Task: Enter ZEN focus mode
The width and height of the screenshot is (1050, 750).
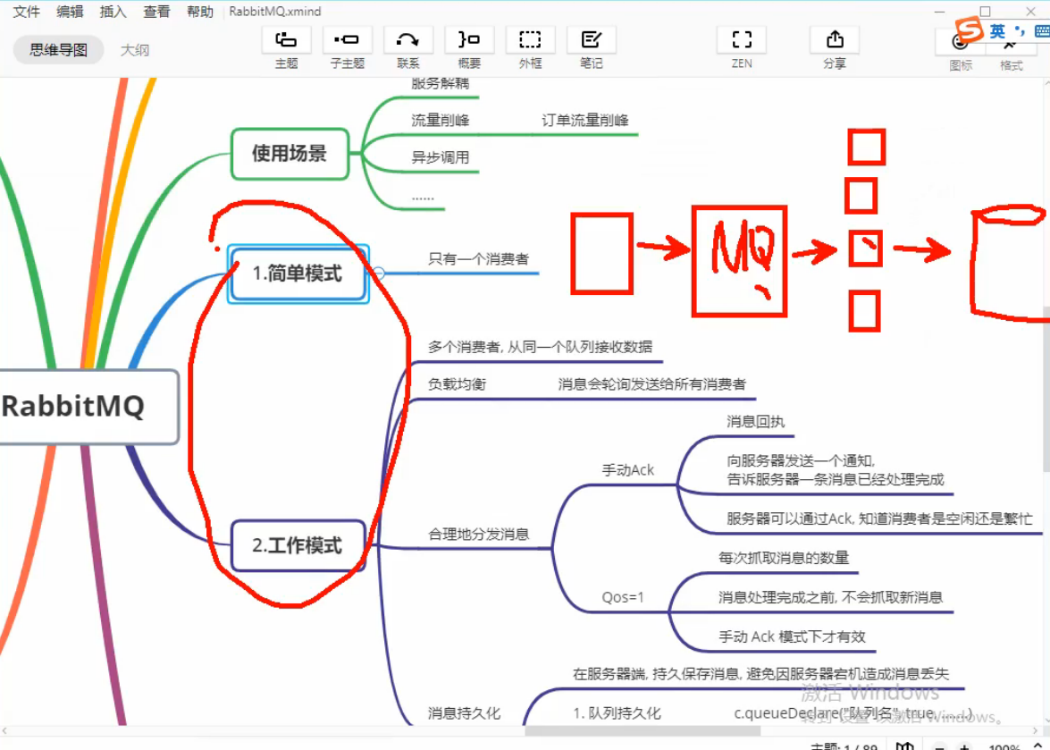Action: coord(741,46)
